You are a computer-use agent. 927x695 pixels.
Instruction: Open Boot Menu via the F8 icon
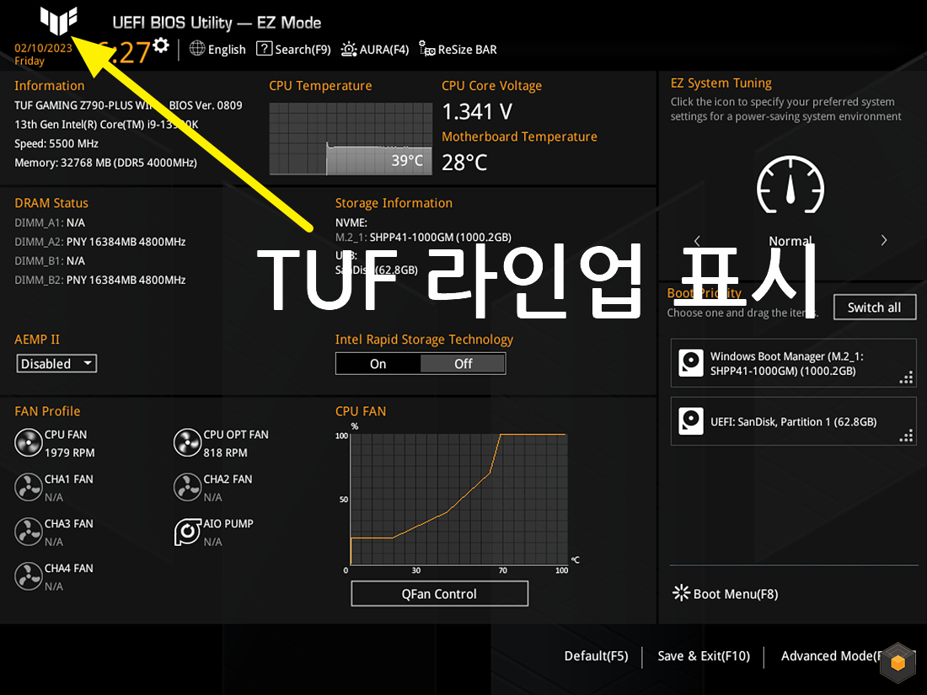(681, 593)
